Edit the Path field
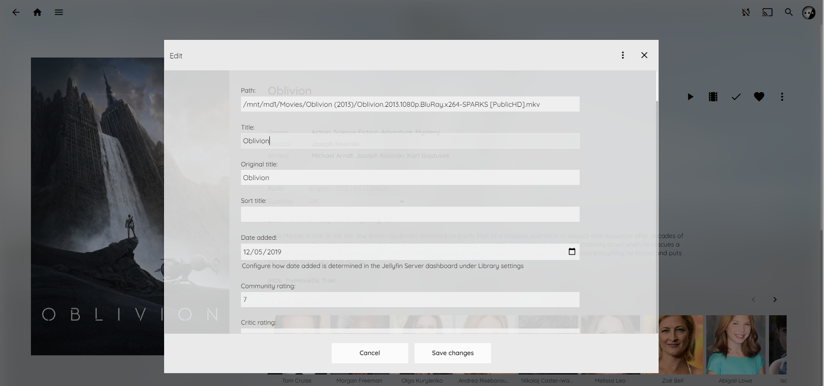Screen dimensions: 824x386 tap(410, 104)
